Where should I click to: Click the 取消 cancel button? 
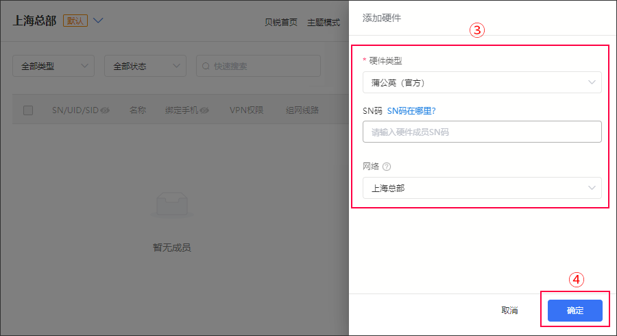(x=509, y=311)
